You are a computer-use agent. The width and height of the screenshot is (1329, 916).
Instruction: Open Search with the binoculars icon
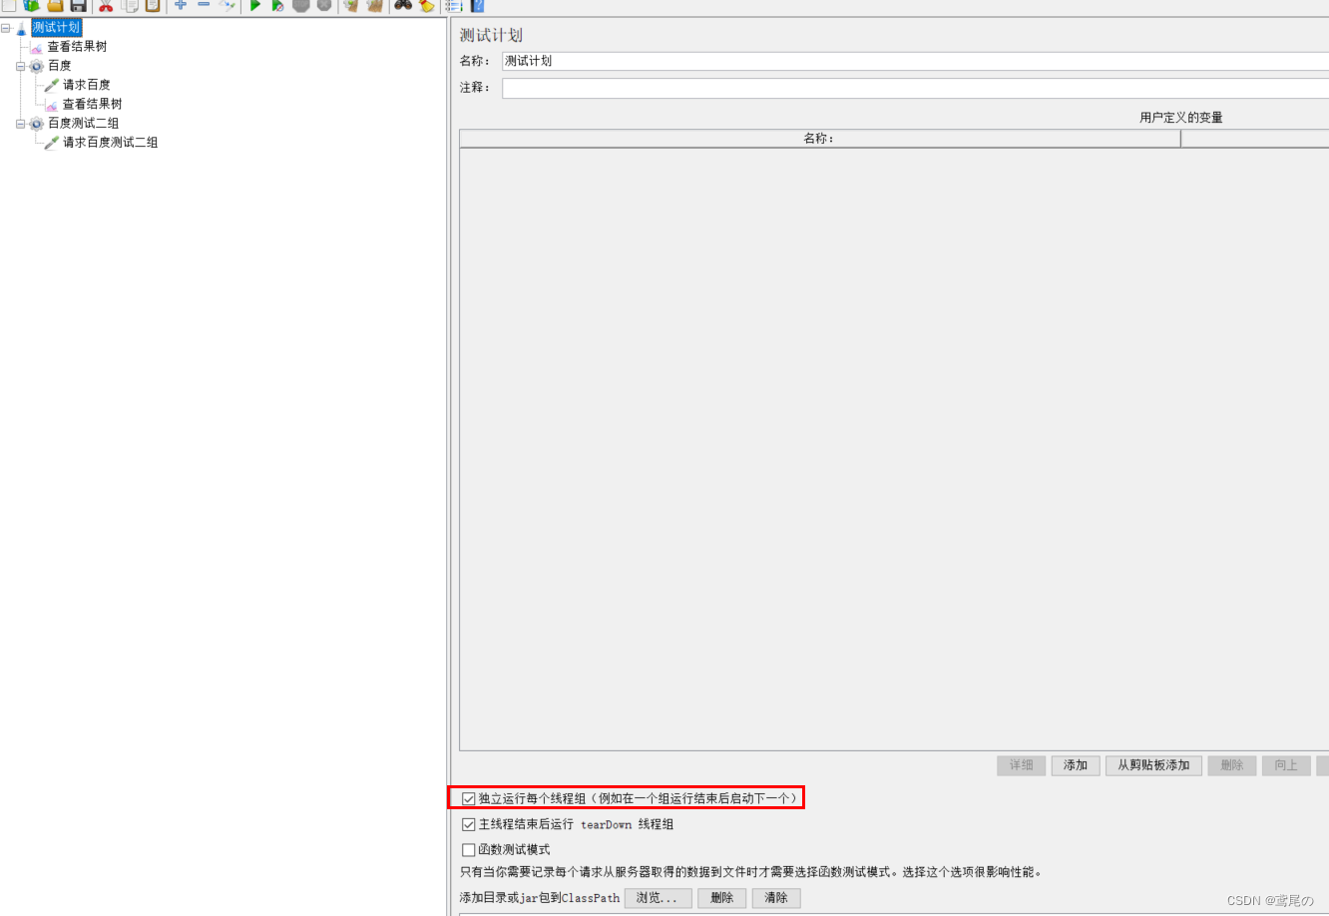pos(403,5)
